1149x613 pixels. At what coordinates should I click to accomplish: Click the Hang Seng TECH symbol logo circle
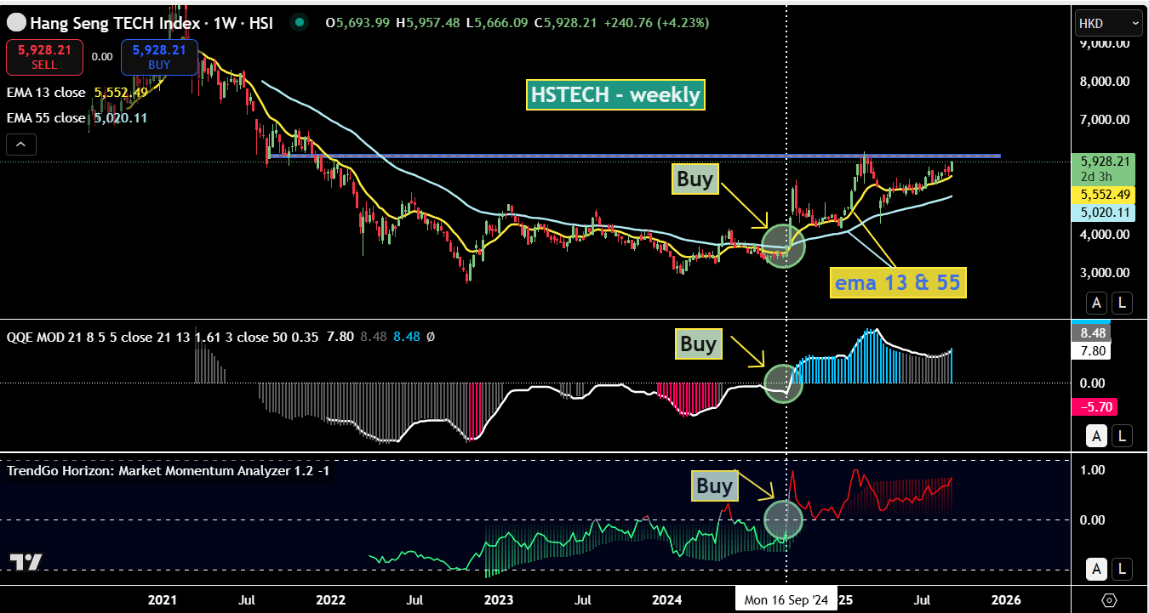(x=16, y=23)
